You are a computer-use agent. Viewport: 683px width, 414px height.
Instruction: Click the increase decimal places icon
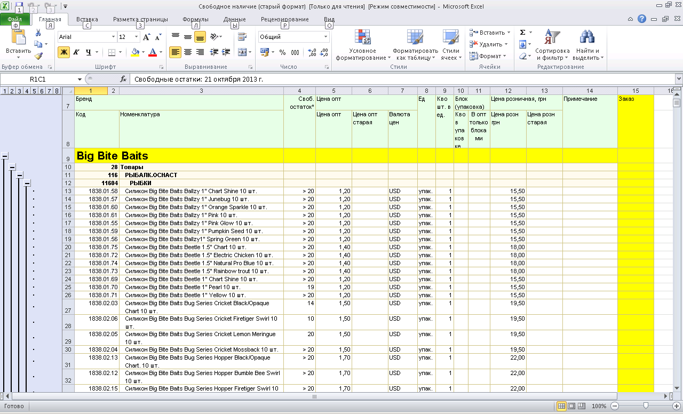(312, 52)
